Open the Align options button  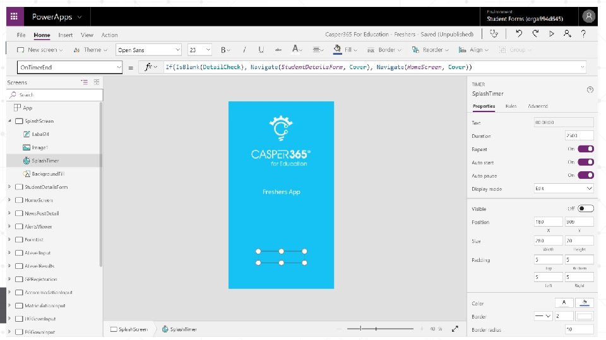point(473,50)
